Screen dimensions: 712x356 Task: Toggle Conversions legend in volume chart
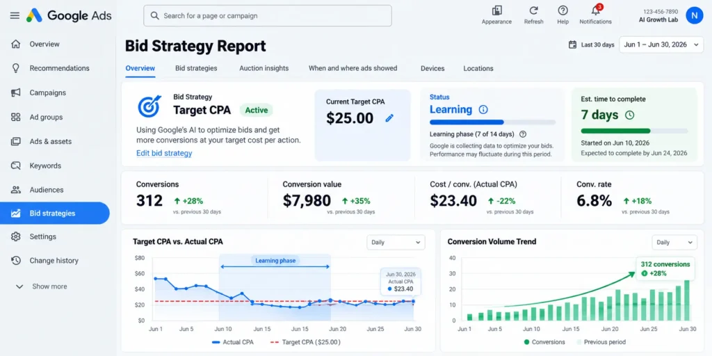tap(544, 342)
